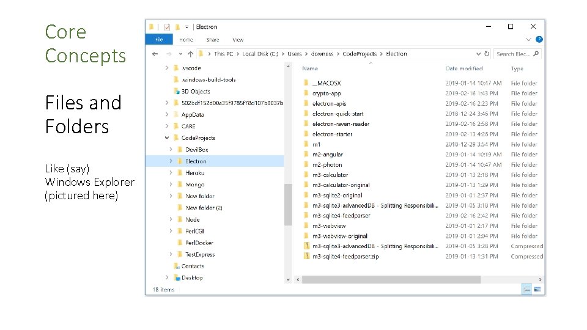The height and width of the screenshot is (330, 587).
Task: Collapse the CodeProjects tree folder
Action: click(x=166, y=137)
